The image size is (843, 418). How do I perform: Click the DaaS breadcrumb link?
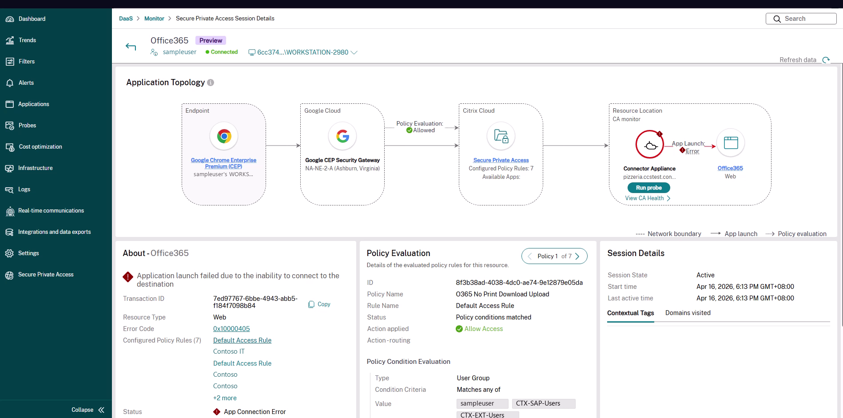(x=126, y=19)
